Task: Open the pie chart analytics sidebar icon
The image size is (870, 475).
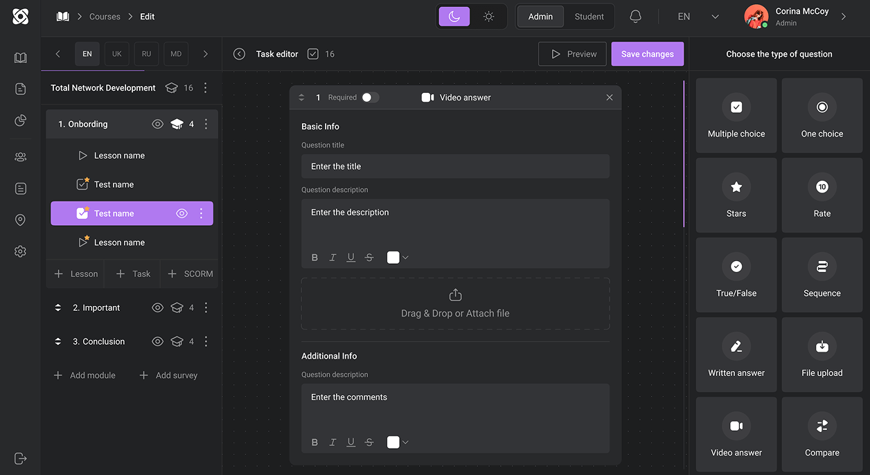Action: tap(20, 121)
